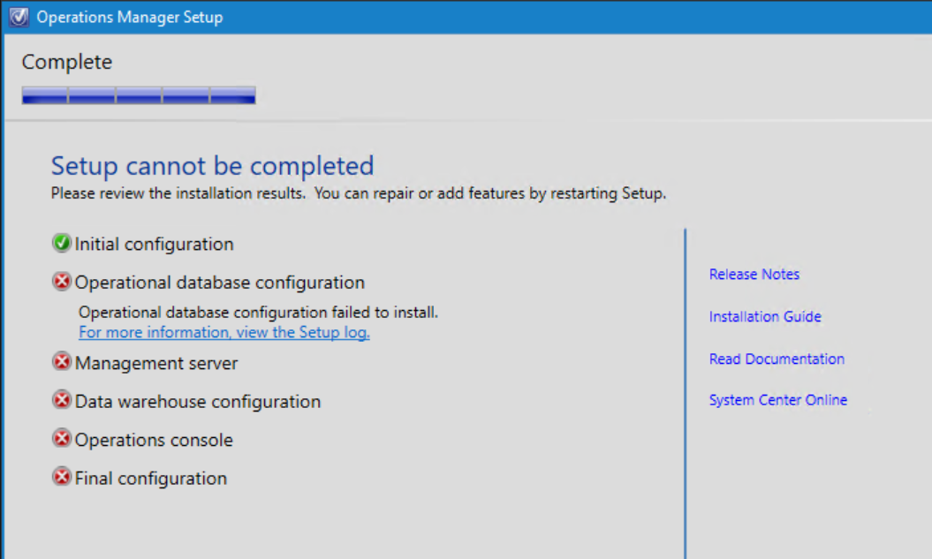Click the 'failed to install' message text

[258, 313]
